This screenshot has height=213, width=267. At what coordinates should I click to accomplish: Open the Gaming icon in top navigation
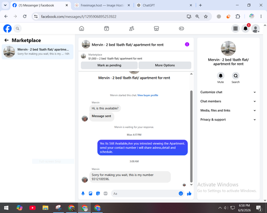click(x=182, y=28)
